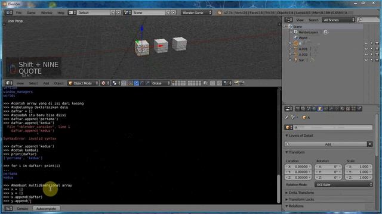Open the Blender Game engine dropdown
Screen dimensions: 382x214
click(x=196, y=12)
